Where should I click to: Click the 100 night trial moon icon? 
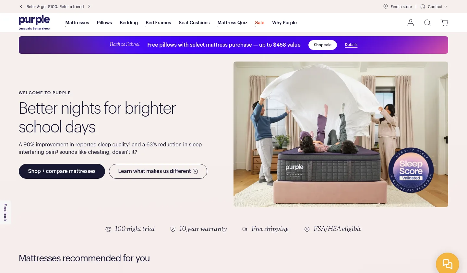tap(108, 229)
